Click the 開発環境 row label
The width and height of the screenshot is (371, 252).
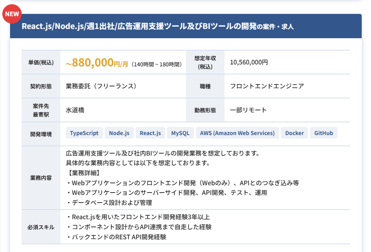(x=41, y=134)
